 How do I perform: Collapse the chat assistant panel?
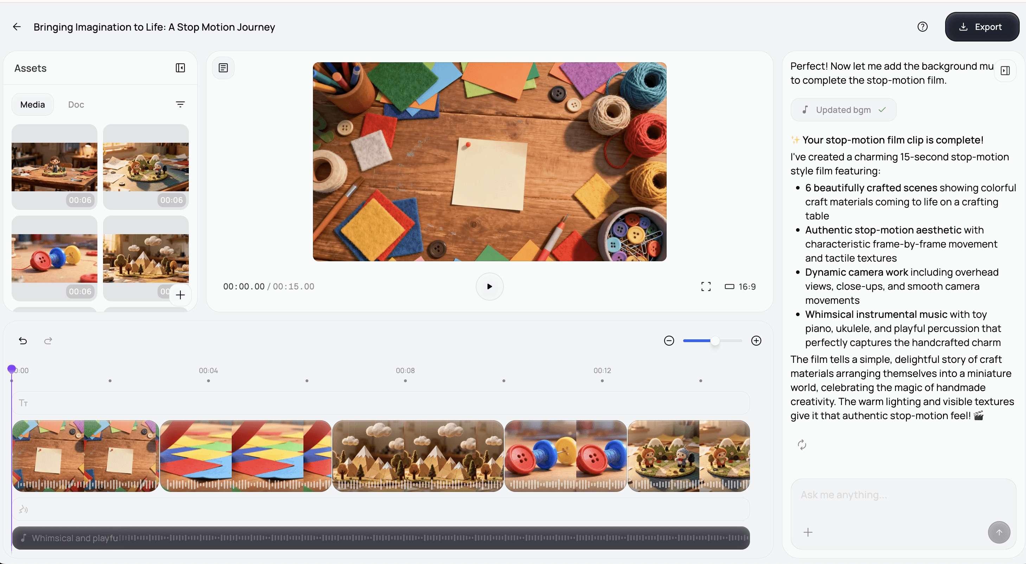point(1005,70)
